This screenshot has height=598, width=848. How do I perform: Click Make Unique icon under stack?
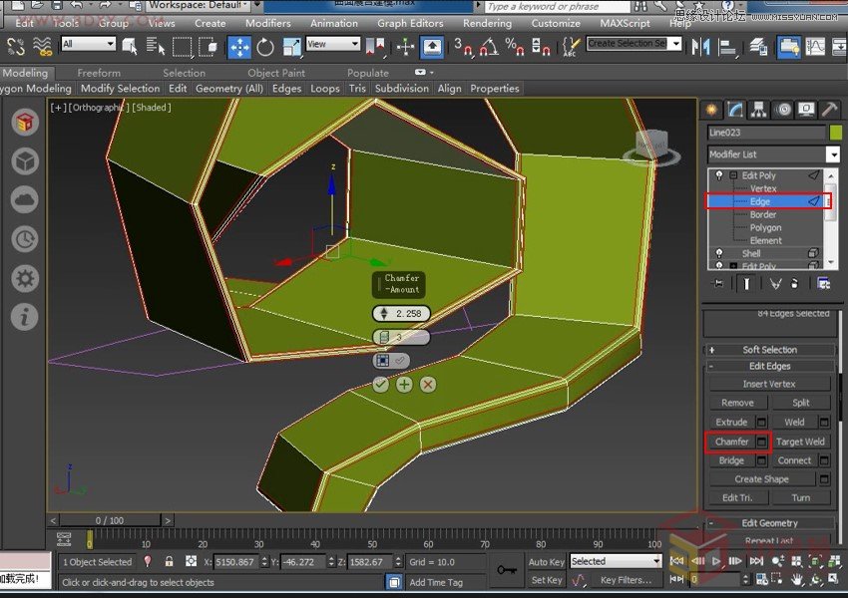(x=775, y=284)
